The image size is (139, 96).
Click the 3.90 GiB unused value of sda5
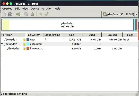tap(117, 49)
